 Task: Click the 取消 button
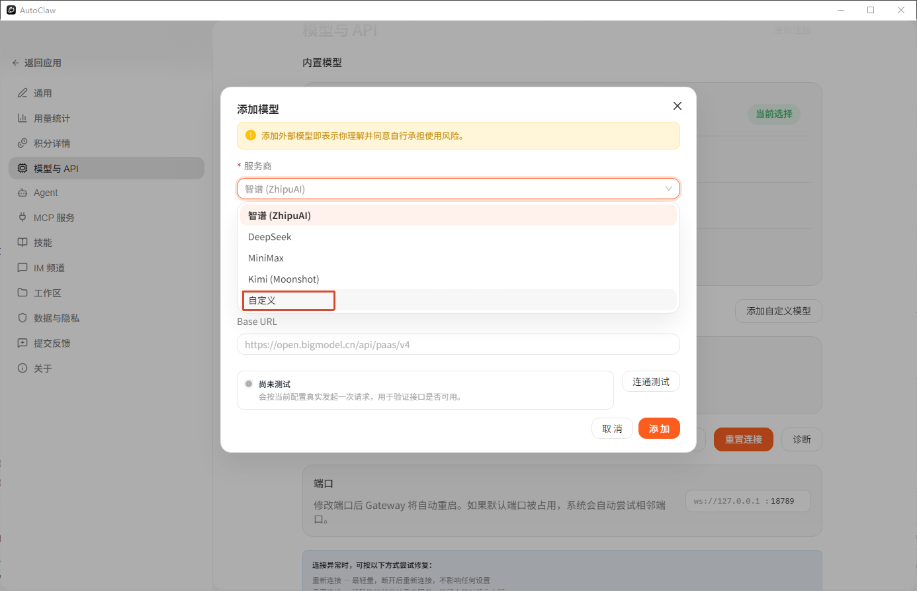tap(612, 428)
